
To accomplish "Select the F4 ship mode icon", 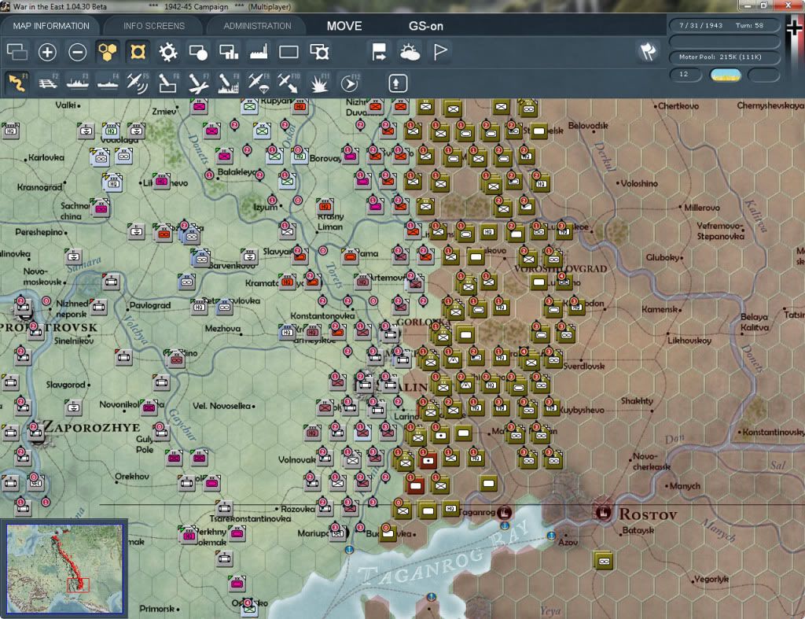I will tap(108, 83).
